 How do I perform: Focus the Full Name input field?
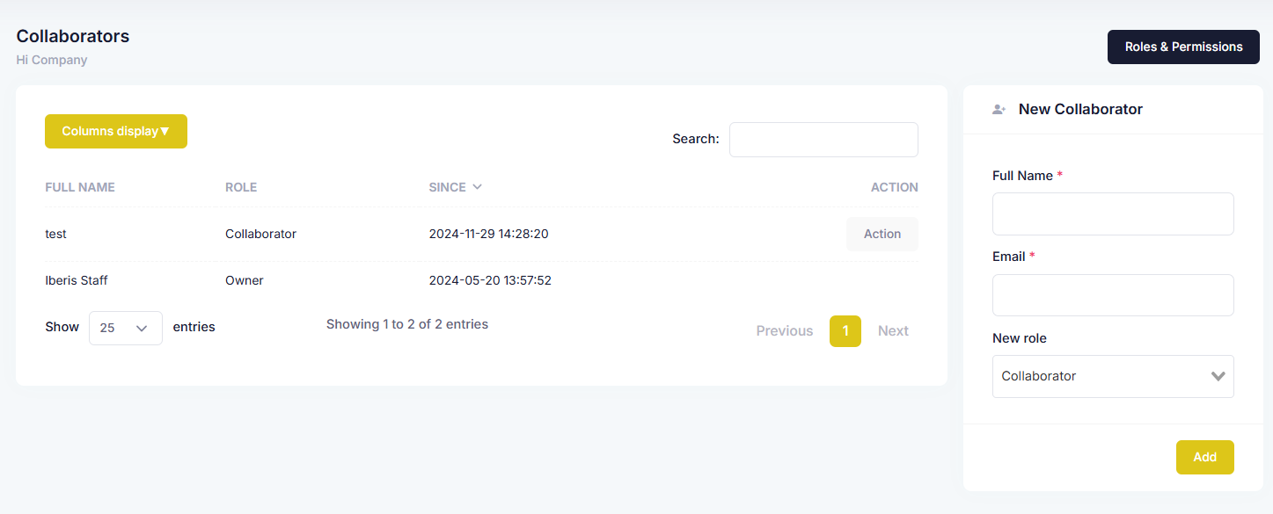[1113, 214]
